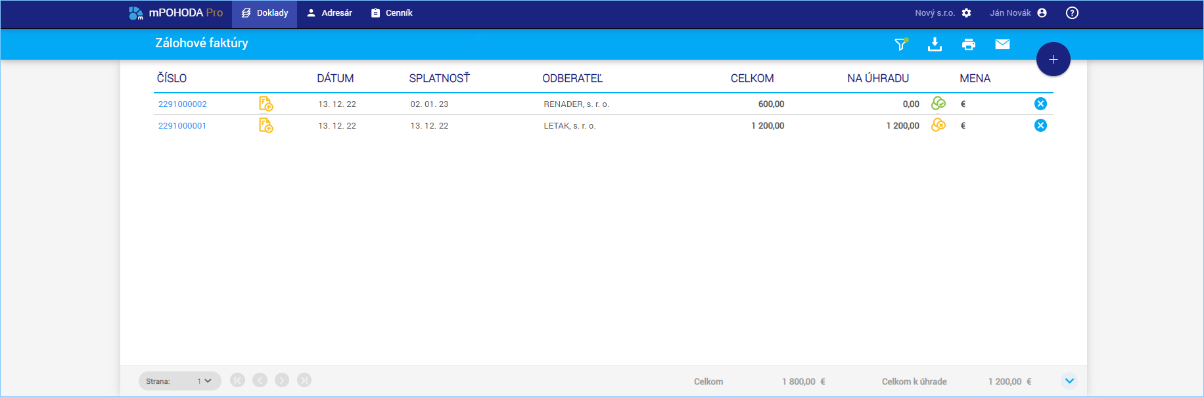Click the download export icon
1204x397 pixels.
[x=935, y=44]
